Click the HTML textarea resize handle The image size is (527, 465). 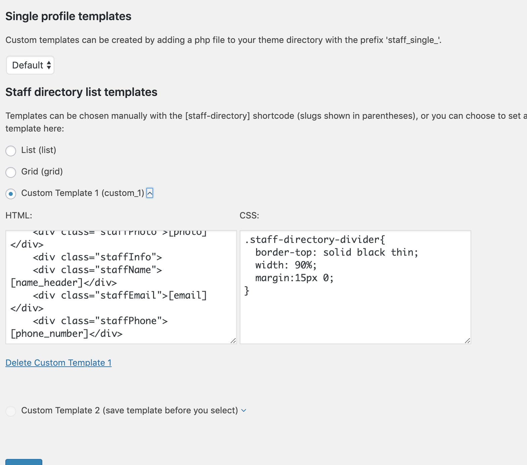pos(233,341)
